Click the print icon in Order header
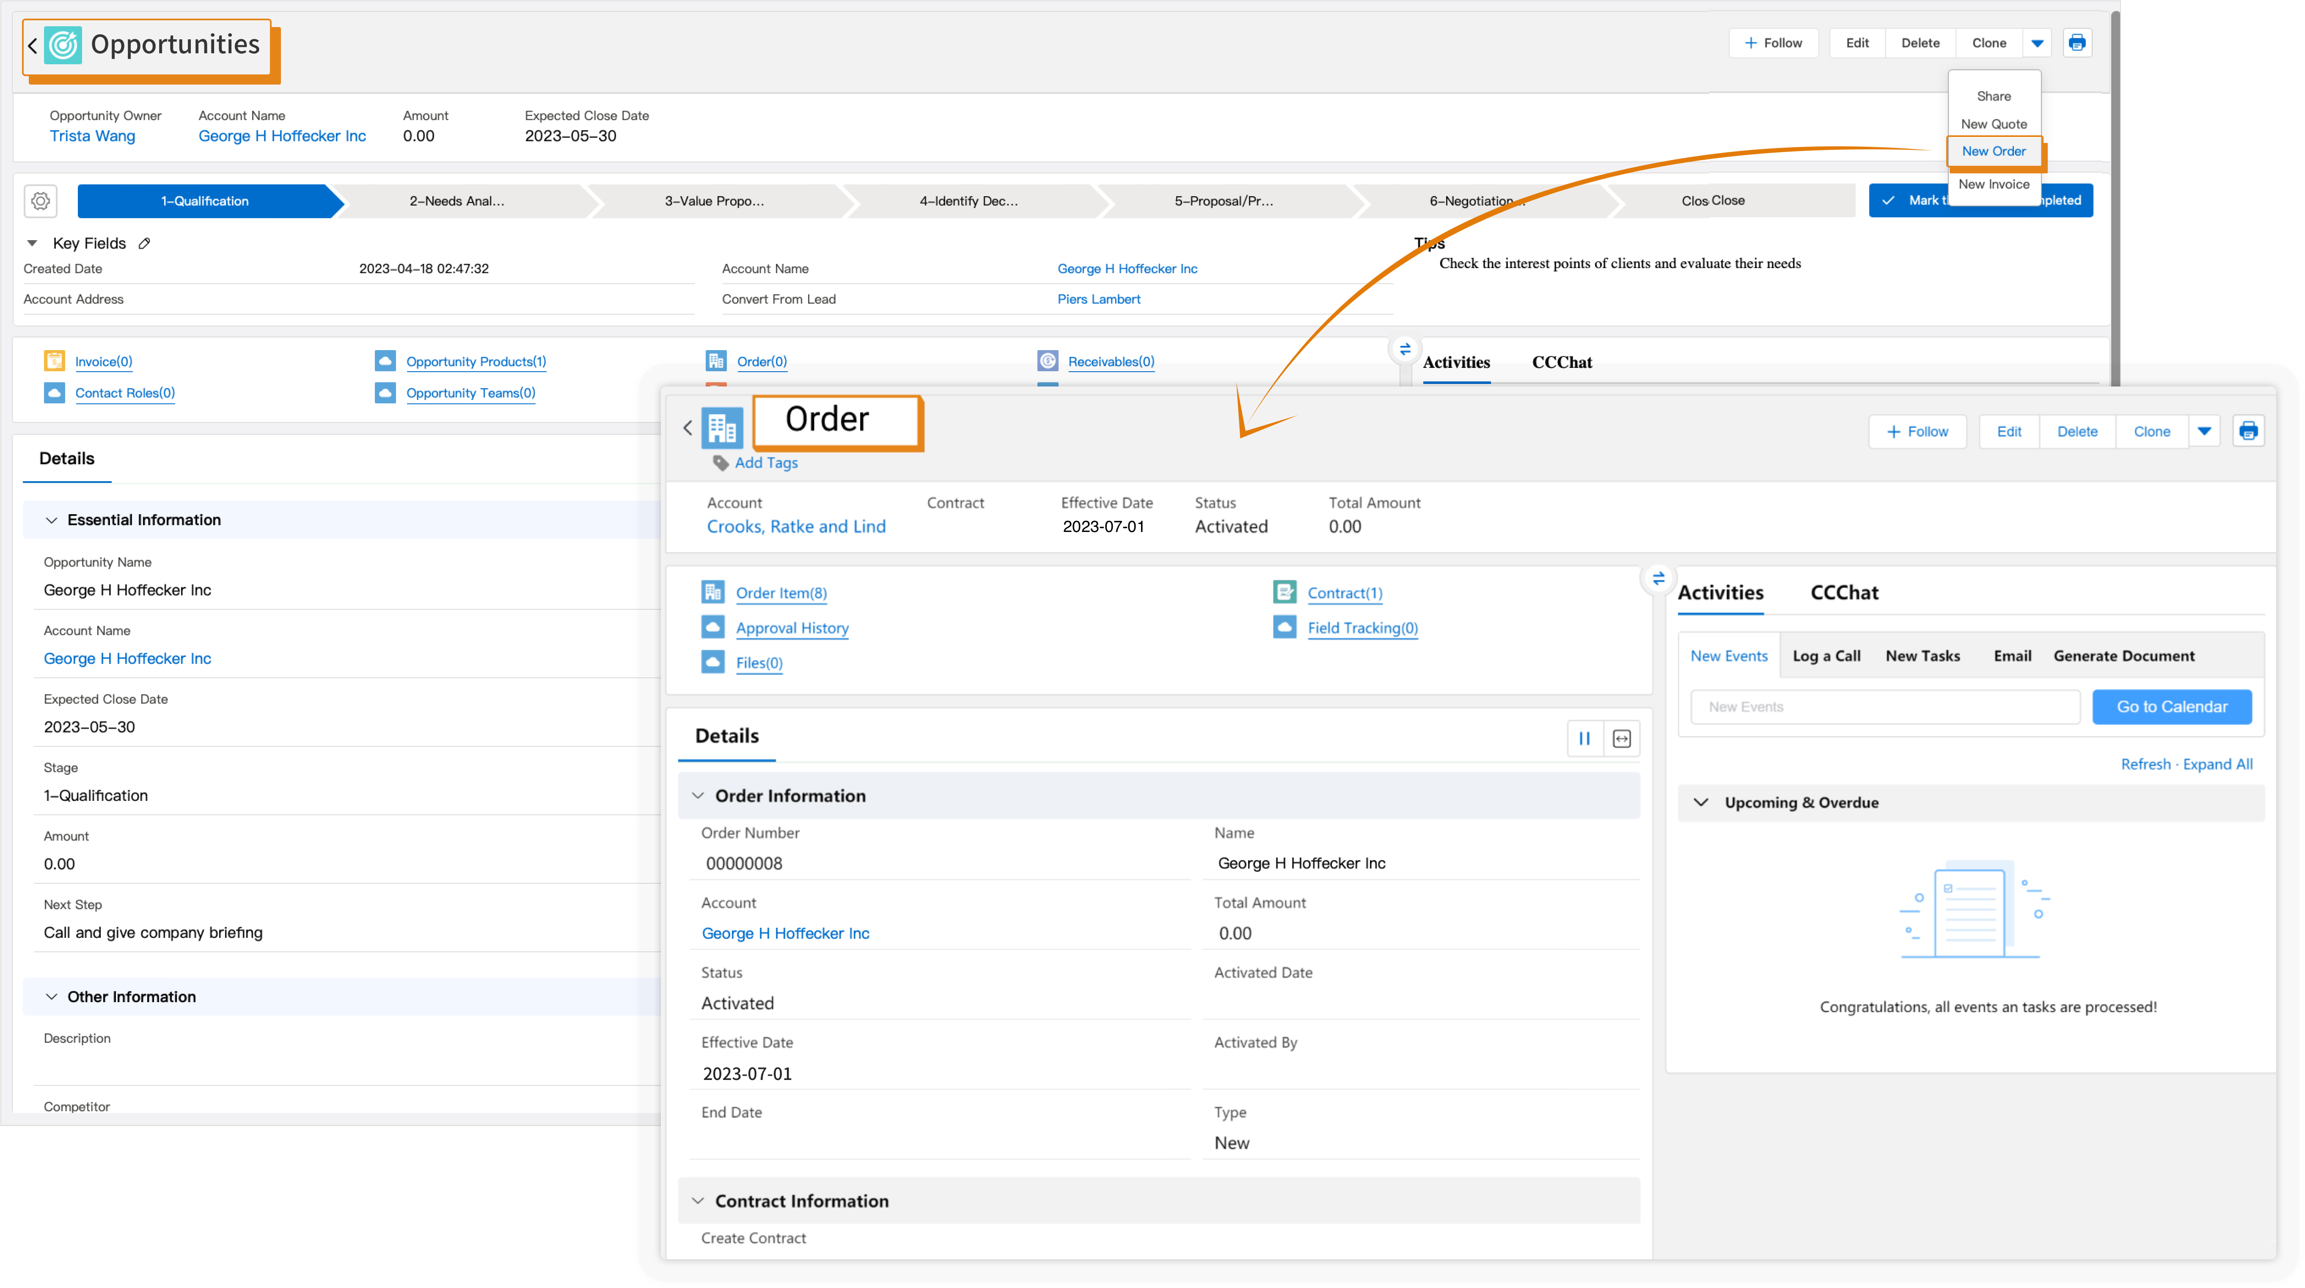Viewport: 2305px width, 1288px height. 2248,431
